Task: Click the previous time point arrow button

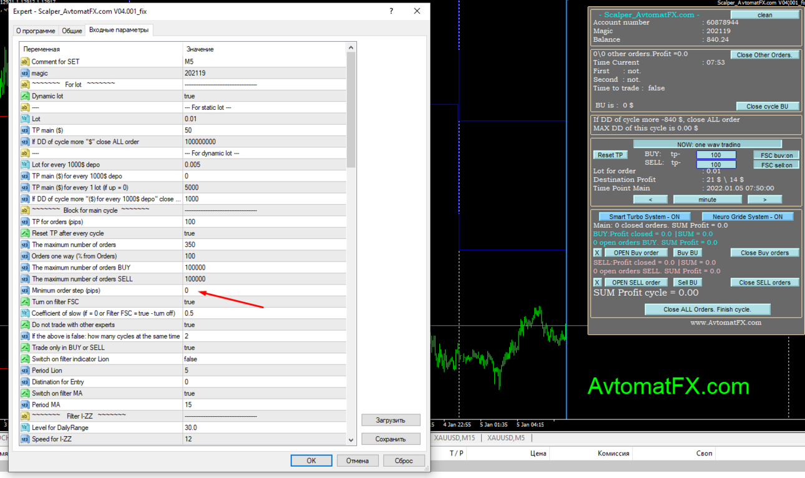Action: tap(650, 200)
